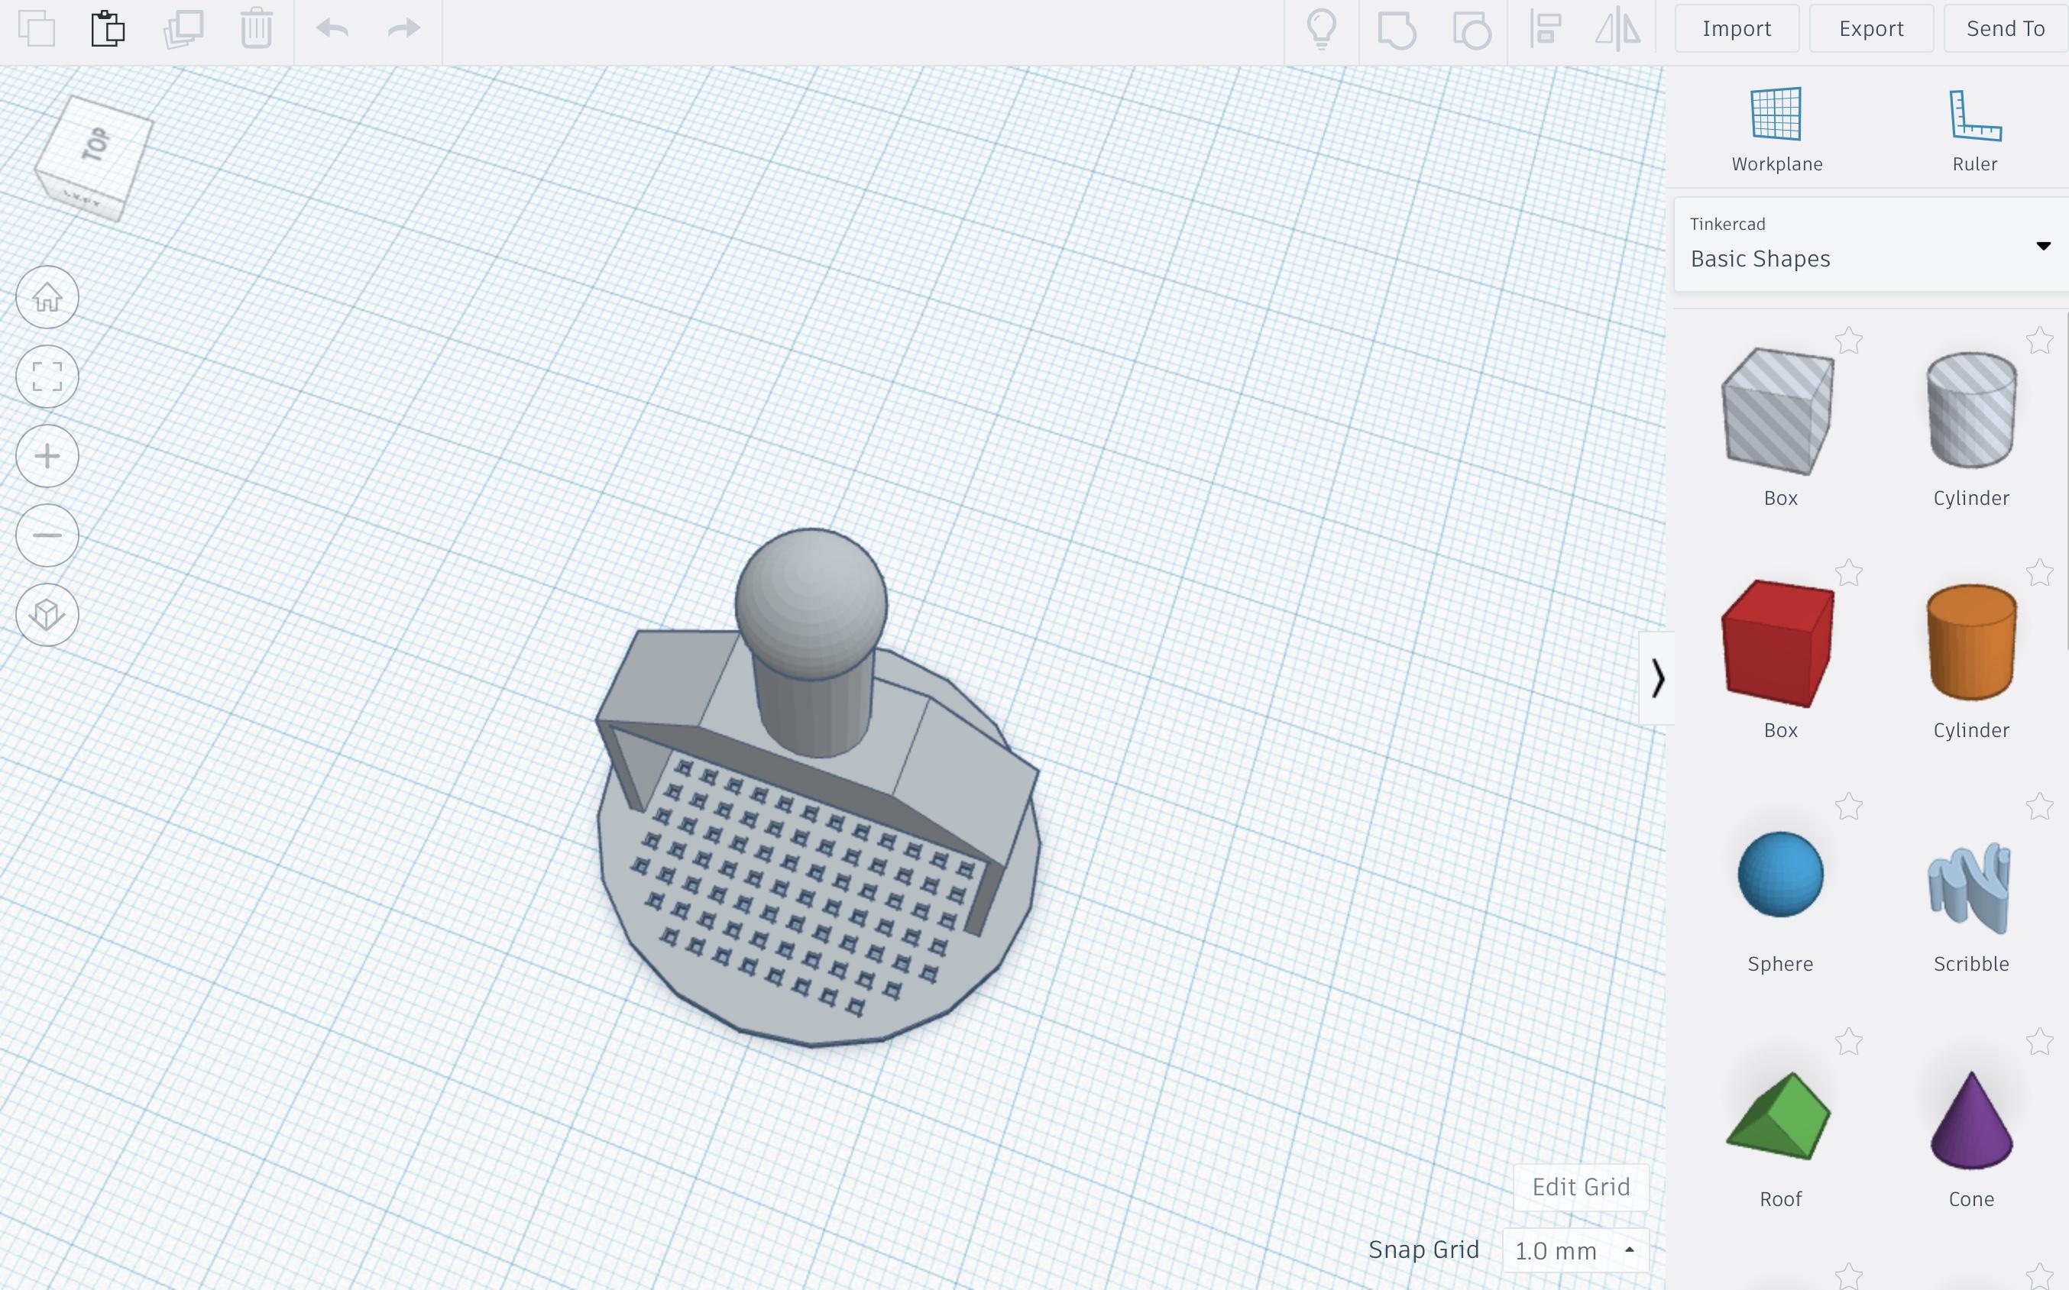This screenshot has width=2069, height=1290.
Task: Open the Snap Grid 1.0 mm dropdown
Action: [1575, 1251]
